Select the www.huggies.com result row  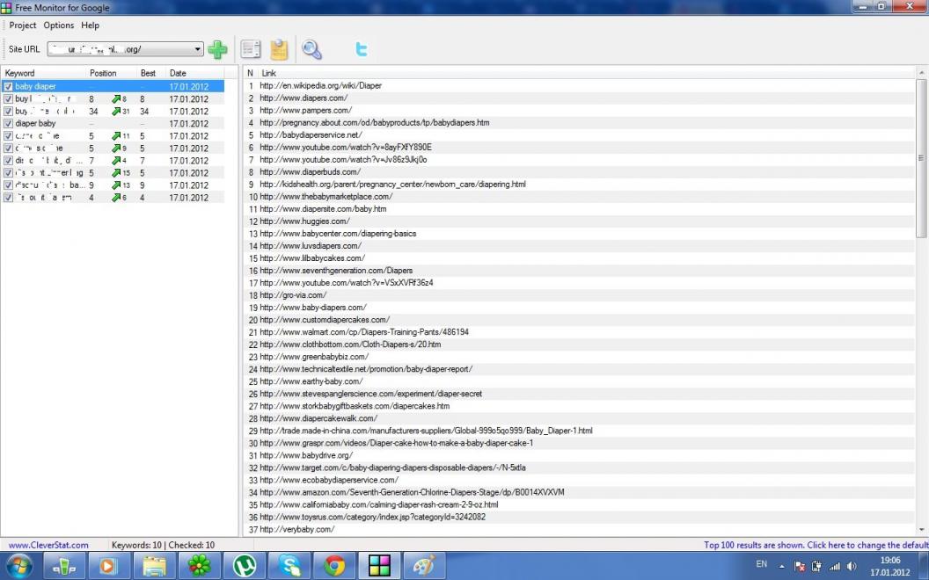tap(580, 221)
